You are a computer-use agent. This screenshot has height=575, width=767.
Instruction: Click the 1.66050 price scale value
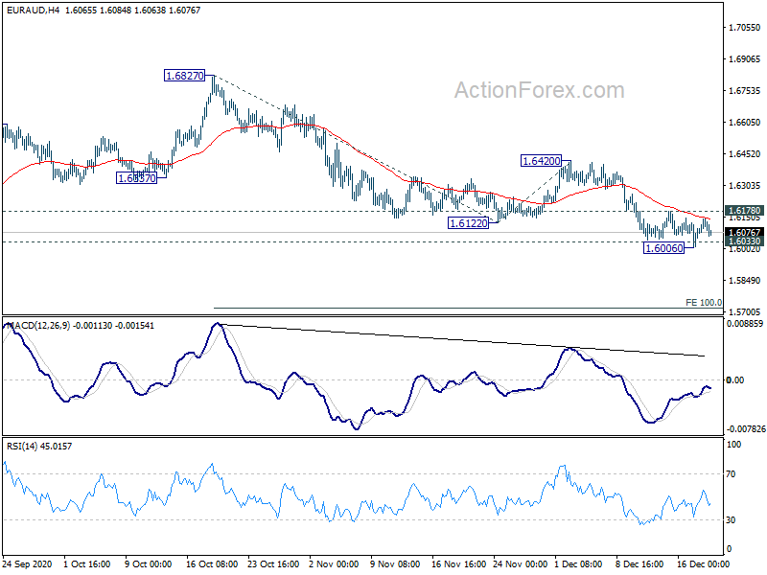point(745,123)
